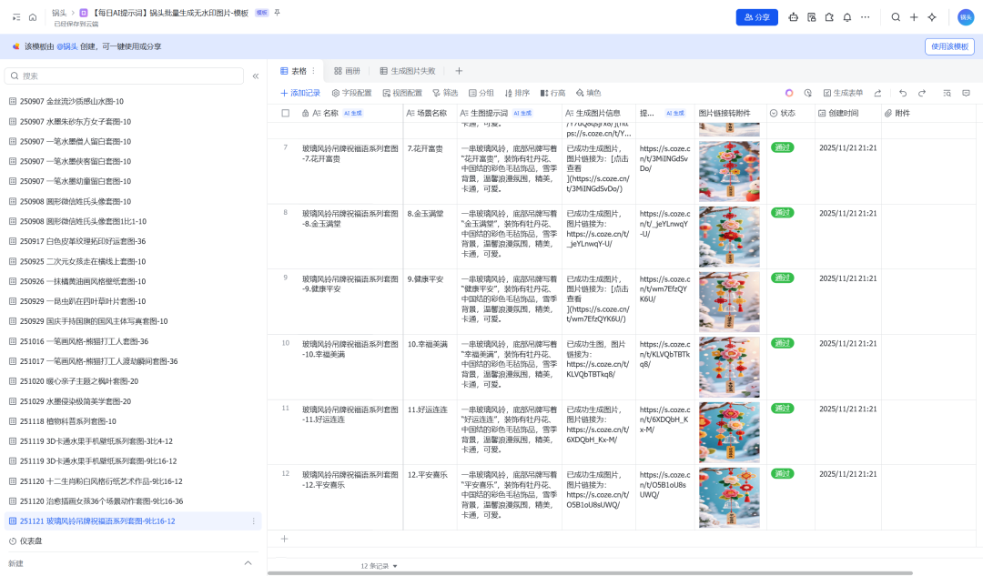Viewport: 983px width, 576px height.
Task: Click the global search magnifier icon
Action: 896,16
